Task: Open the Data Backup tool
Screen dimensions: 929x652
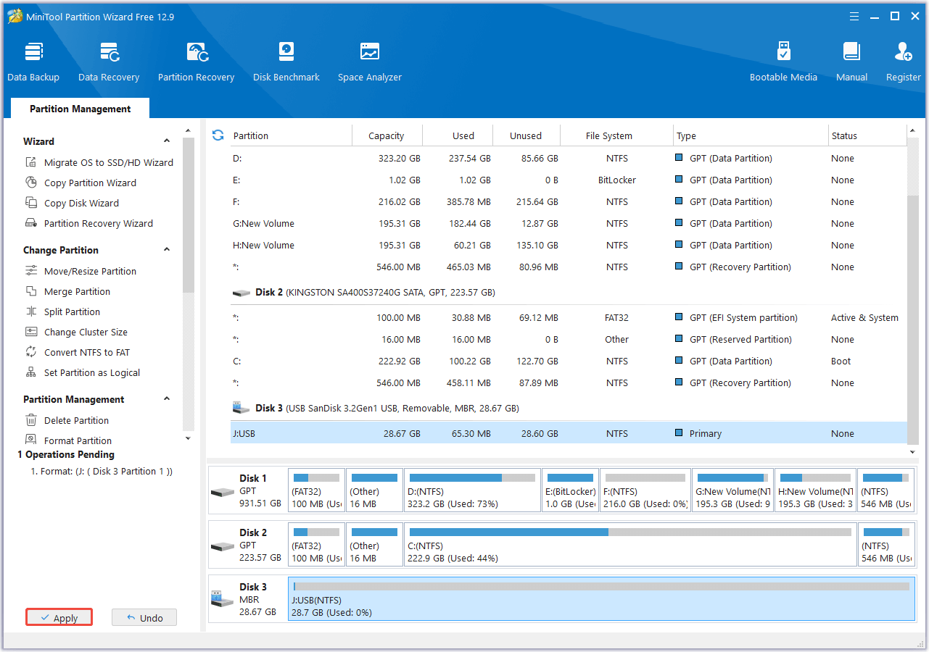Action: coord(33,60)
